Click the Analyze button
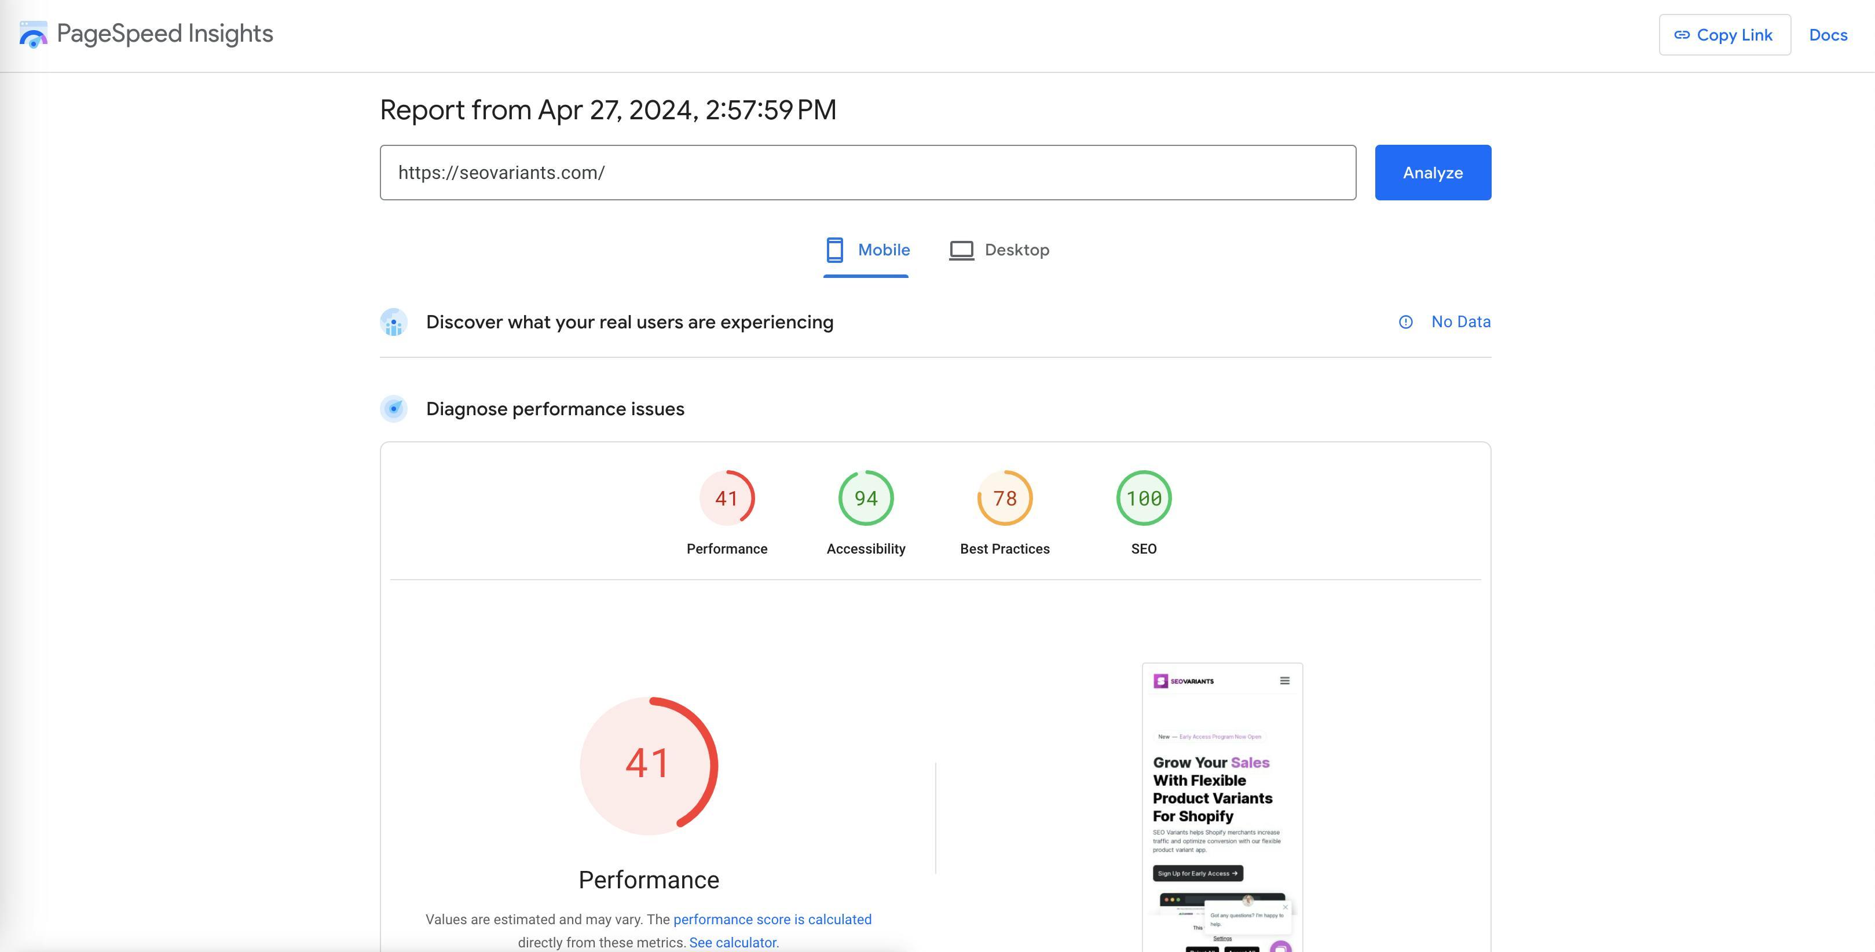The height and width of the screenshot is (952, 1875). [1433, 173]
